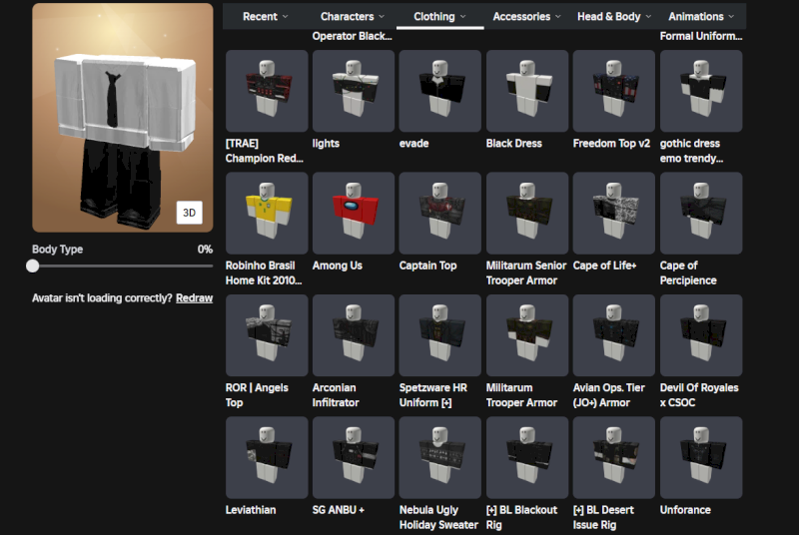Click the 0% body type value

[x=205, y=250]
